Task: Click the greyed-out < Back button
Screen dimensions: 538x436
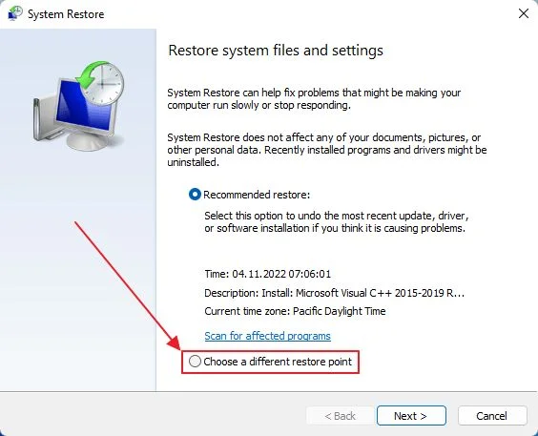Action: [340, 416]
